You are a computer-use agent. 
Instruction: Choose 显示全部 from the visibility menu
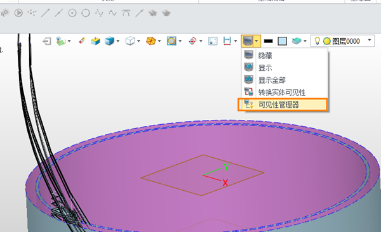click(284, 80)
